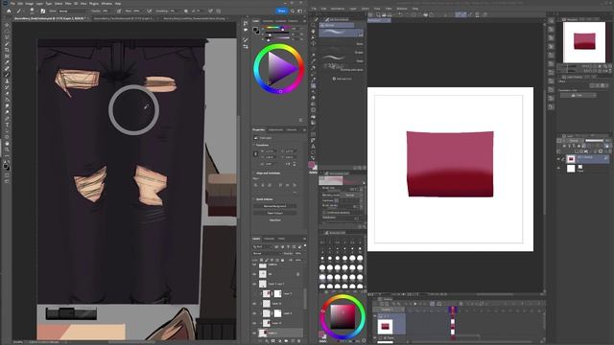
Task: Select the Photoshop Eraser tool
Action: 7,94
